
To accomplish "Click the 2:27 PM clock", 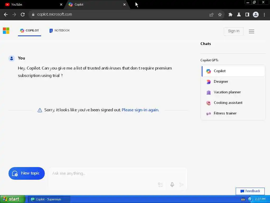I will click(x=260, y=199).
